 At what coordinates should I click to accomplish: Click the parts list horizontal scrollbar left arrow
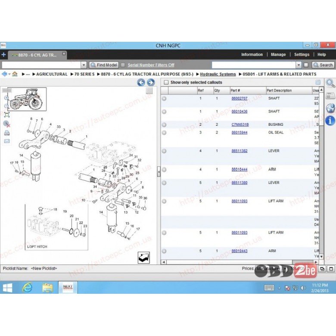(164, 262)
